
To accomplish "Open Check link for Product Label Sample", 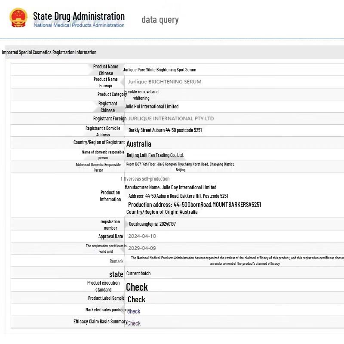I will (x=136, y=299).
